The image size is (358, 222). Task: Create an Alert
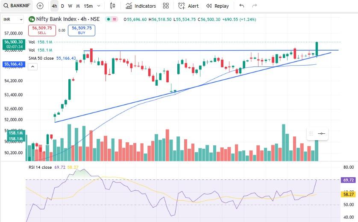[188, 6]
